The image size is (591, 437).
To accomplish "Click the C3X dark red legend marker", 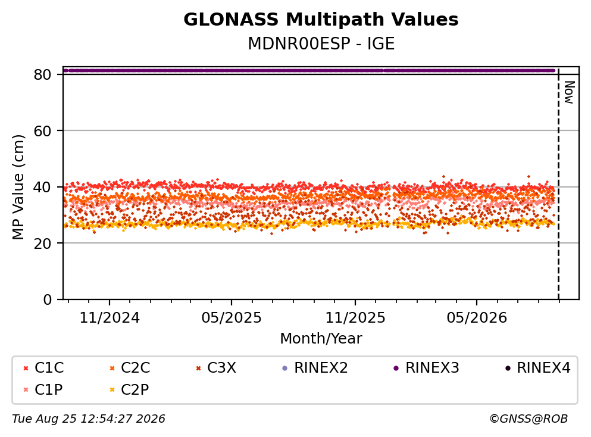I will [198, 369].
